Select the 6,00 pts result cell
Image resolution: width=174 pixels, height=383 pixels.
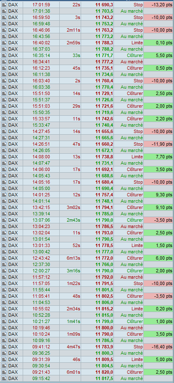[x=158, y=258]
